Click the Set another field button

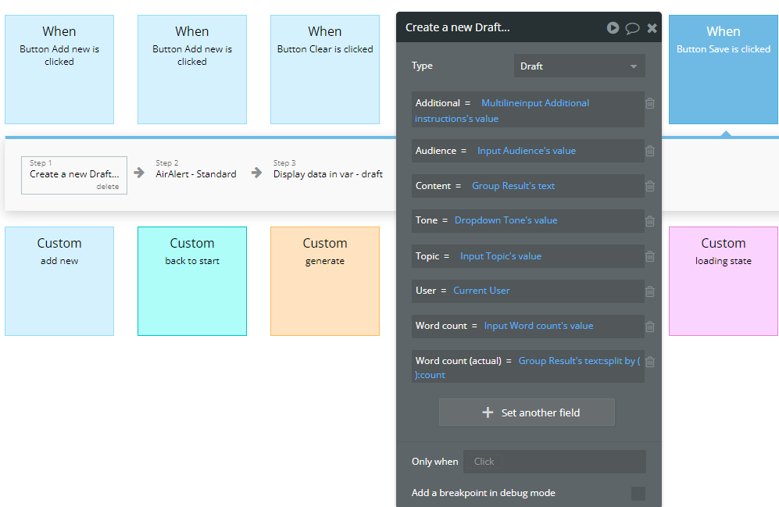[526, 412]
